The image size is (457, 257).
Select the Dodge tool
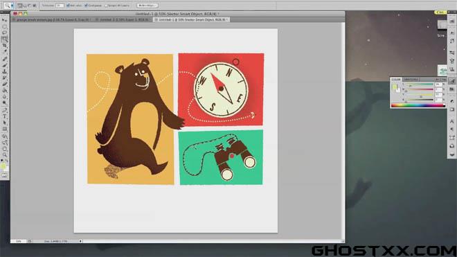(x=4, y=103)
